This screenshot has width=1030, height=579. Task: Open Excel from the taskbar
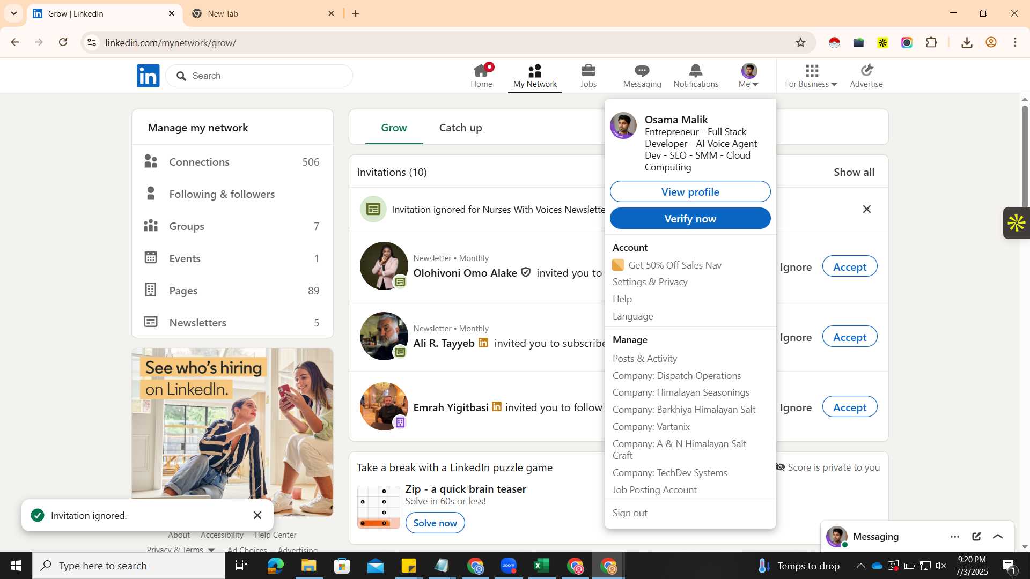click(542, 566)
